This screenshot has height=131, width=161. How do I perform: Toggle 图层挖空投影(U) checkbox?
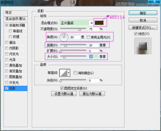point(62,88)
